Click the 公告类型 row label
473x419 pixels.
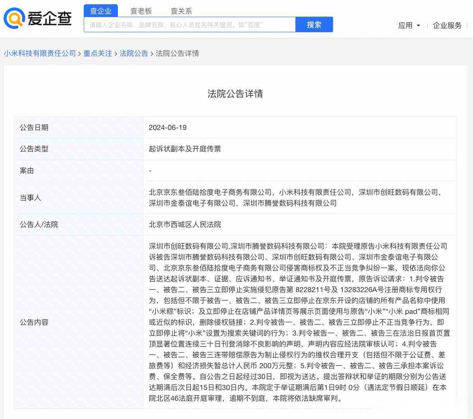(34, 149)
